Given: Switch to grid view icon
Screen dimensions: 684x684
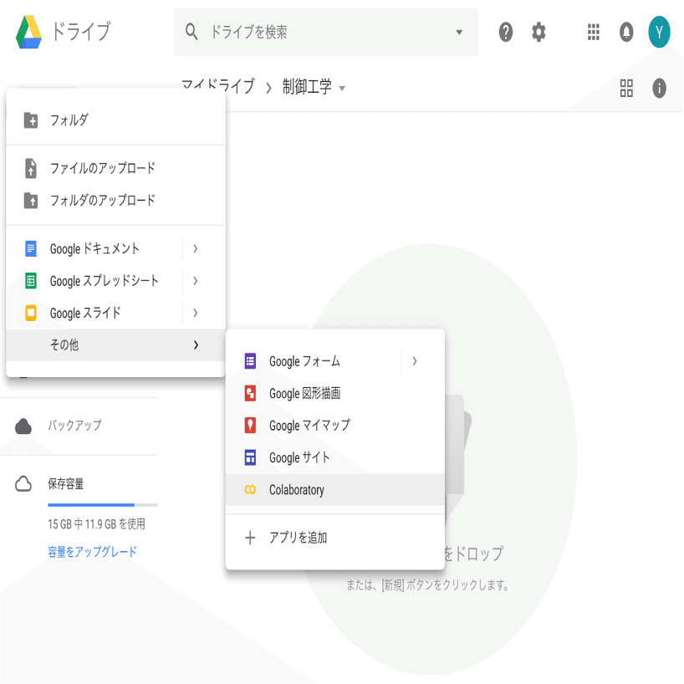Looking at the screenshot, I should [x=626, y=88].
